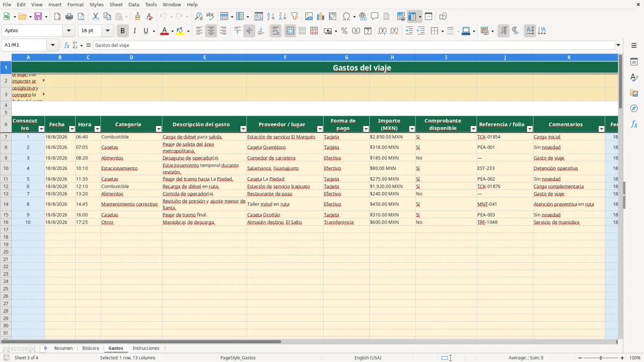Switch to the Bitácora sheet tab
The image size is (644, 362).
click(91, 348)
